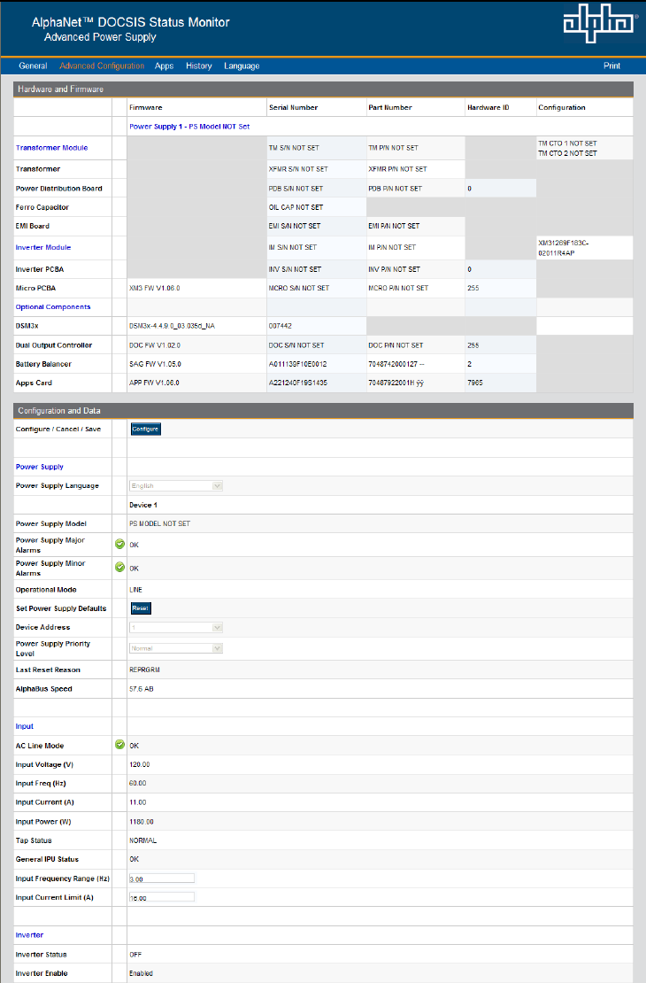Open the Device Address dropdown
Viewport: 646px width, 983px height.
(176, 628)
